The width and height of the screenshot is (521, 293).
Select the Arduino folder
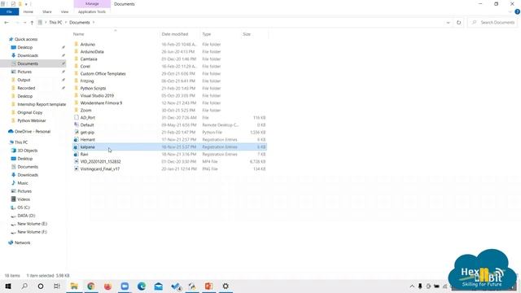(88, 44)
